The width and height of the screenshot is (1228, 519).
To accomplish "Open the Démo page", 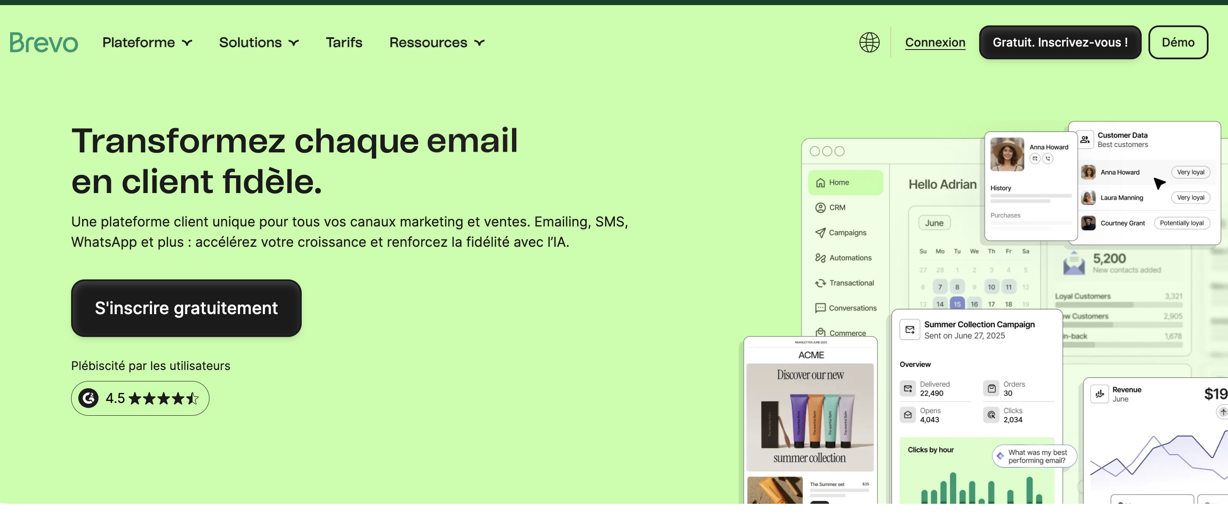I will coord(1178,42).
